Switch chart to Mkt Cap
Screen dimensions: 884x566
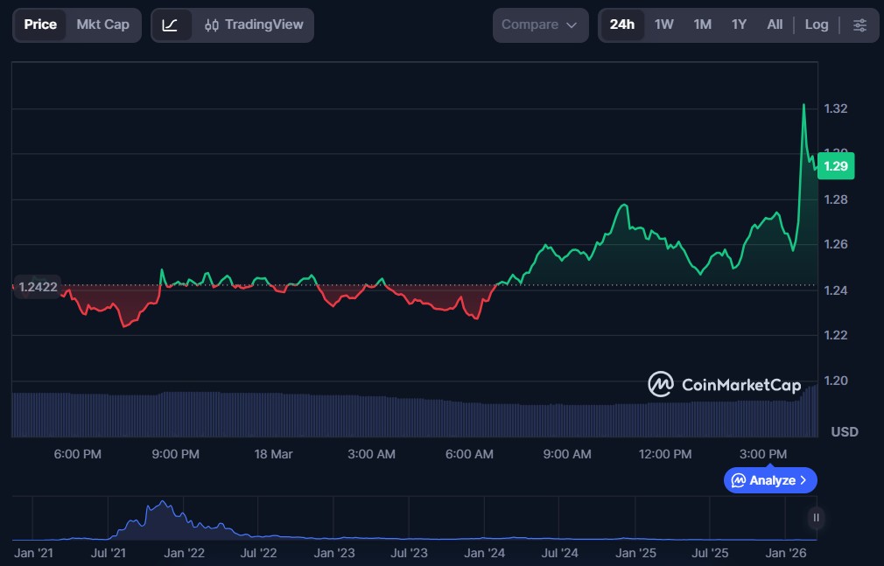pos(102,25)
